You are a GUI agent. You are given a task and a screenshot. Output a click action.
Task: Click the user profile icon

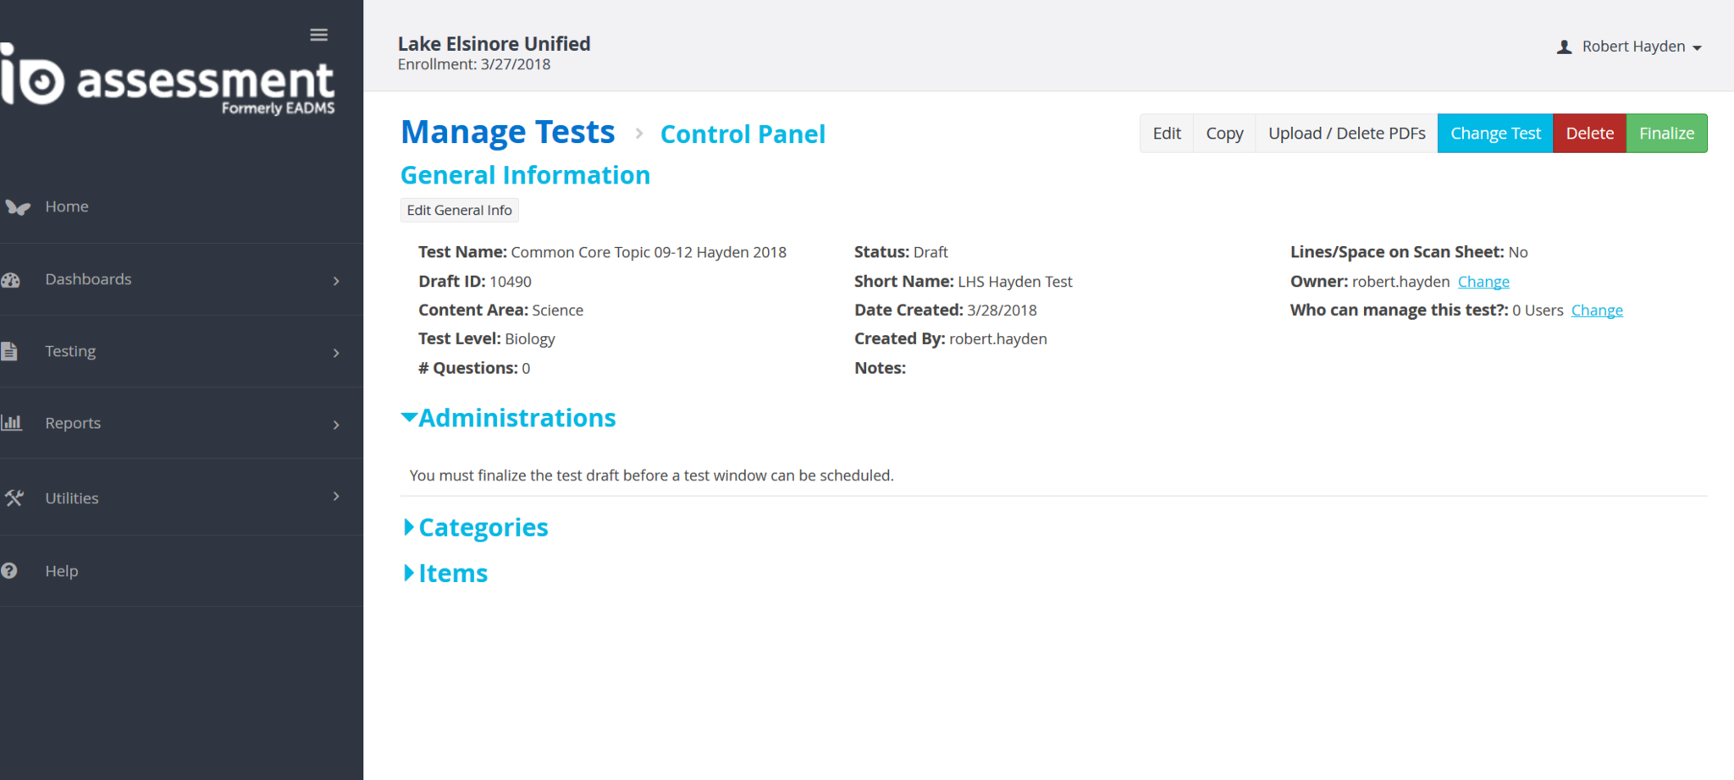1564,47
